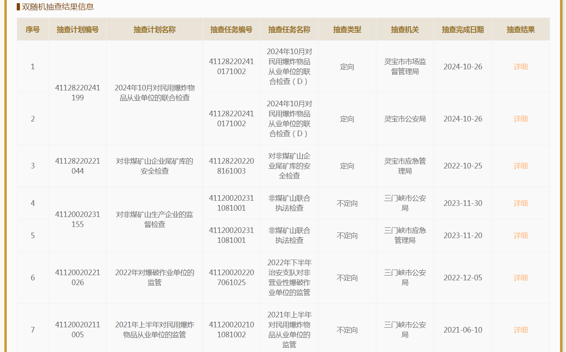Click the 灵宝市市场监督管理局 cell
This screenshot has height=352, width=566.
tap(405, 66)
